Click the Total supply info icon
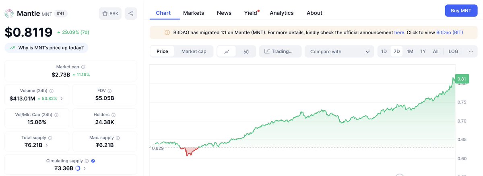The image size is (483, 176). tap(50, 138)
